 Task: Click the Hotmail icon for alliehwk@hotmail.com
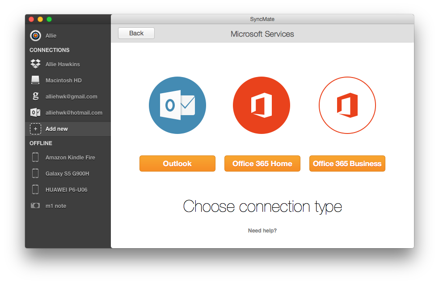[x=35, y=112]
